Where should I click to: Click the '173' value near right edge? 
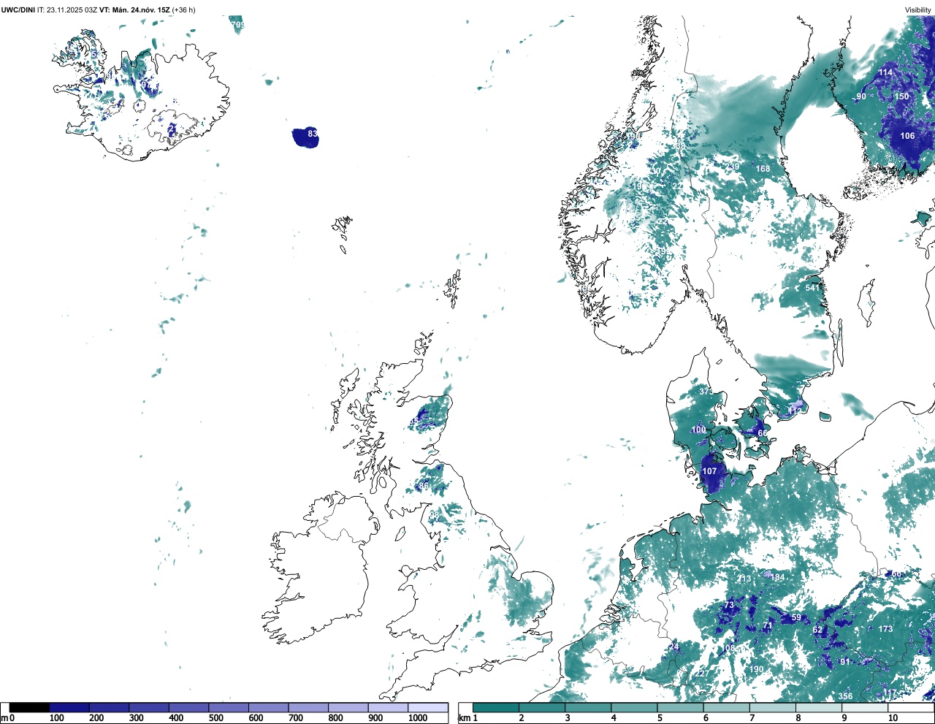[885, 629]
